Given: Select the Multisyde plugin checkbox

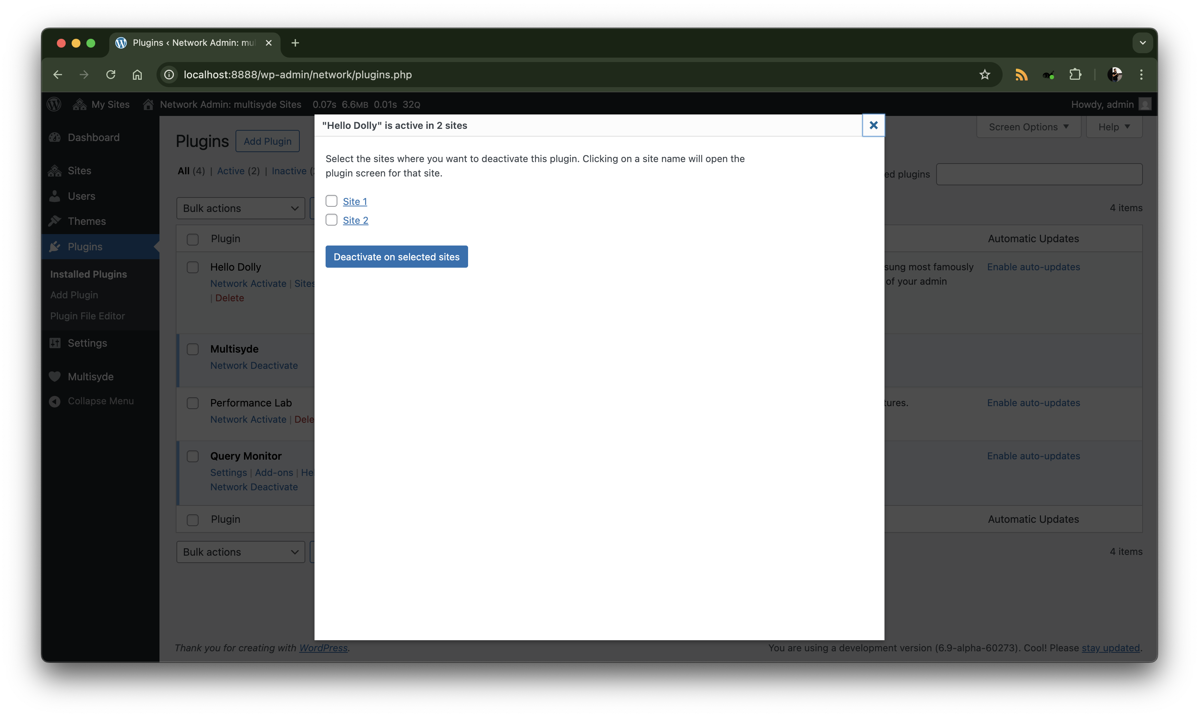Looking at the screenshot, I should tap(193, 349).
